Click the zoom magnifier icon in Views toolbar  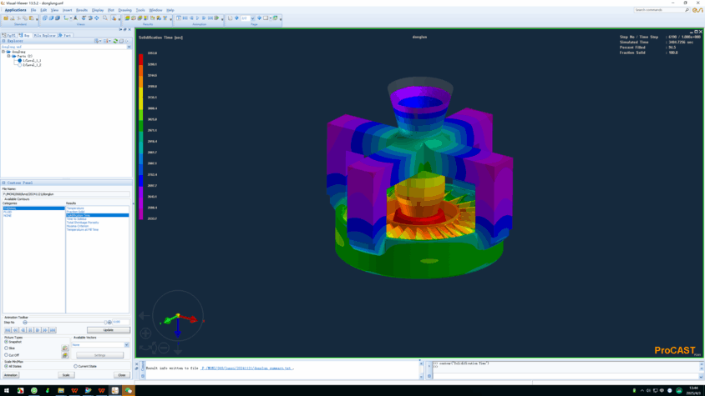point(104,18)
